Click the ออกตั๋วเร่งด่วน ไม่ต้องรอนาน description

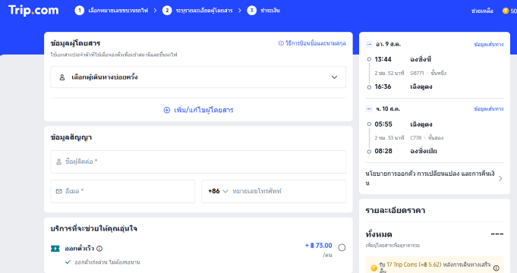(x=107, y=262)
